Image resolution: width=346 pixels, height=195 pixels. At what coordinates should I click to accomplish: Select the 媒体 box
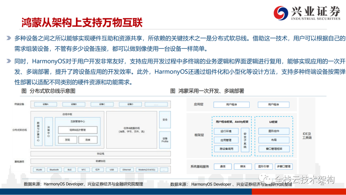243,166
